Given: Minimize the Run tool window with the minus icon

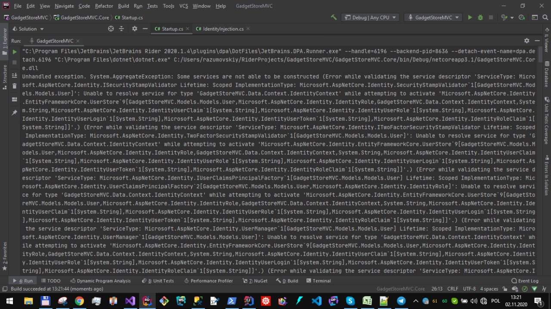Looking at the screenshot, I should tap(537, 41).
